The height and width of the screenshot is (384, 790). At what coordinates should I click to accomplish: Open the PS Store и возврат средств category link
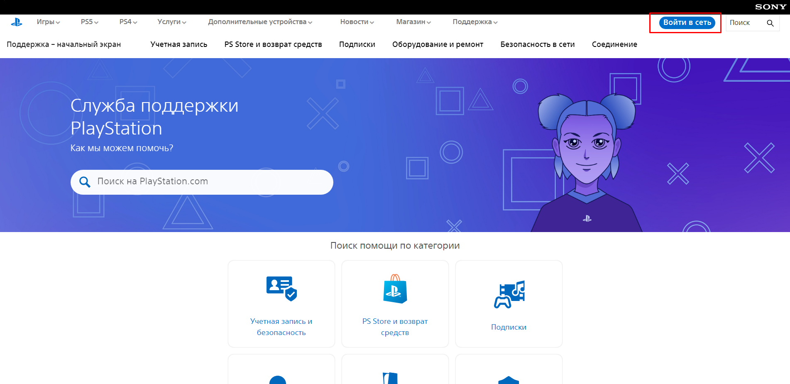coord(395,327)
